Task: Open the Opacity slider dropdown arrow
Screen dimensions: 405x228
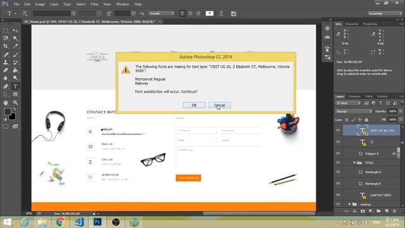Action: click(x=401, y=111)
